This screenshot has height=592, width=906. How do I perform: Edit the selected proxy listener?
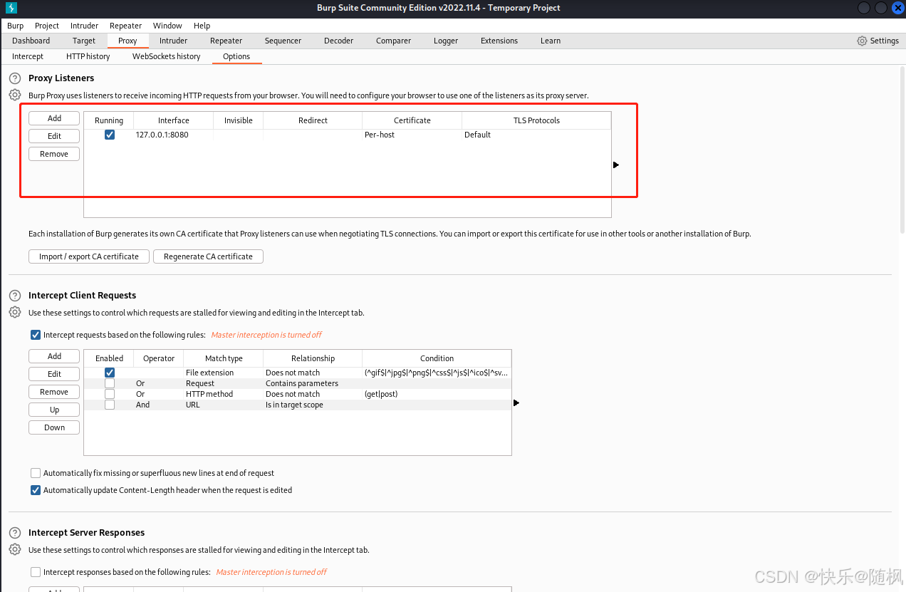[x=54, y=136]
